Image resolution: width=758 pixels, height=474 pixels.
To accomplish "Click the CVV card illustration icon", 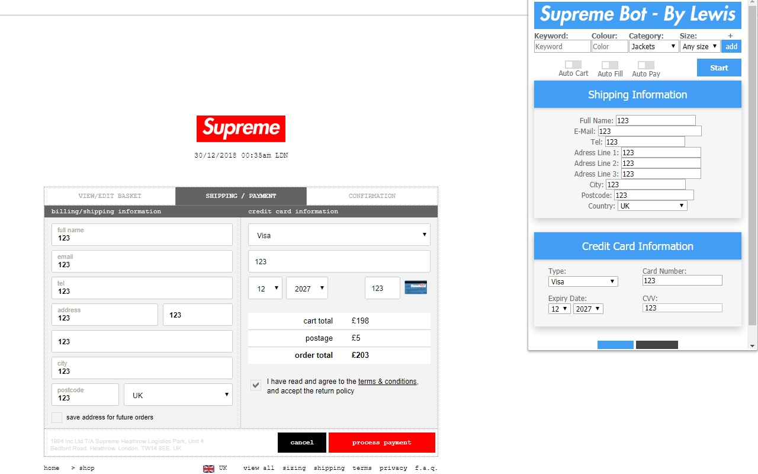I will pyautogui.click(x=416, y=288).
